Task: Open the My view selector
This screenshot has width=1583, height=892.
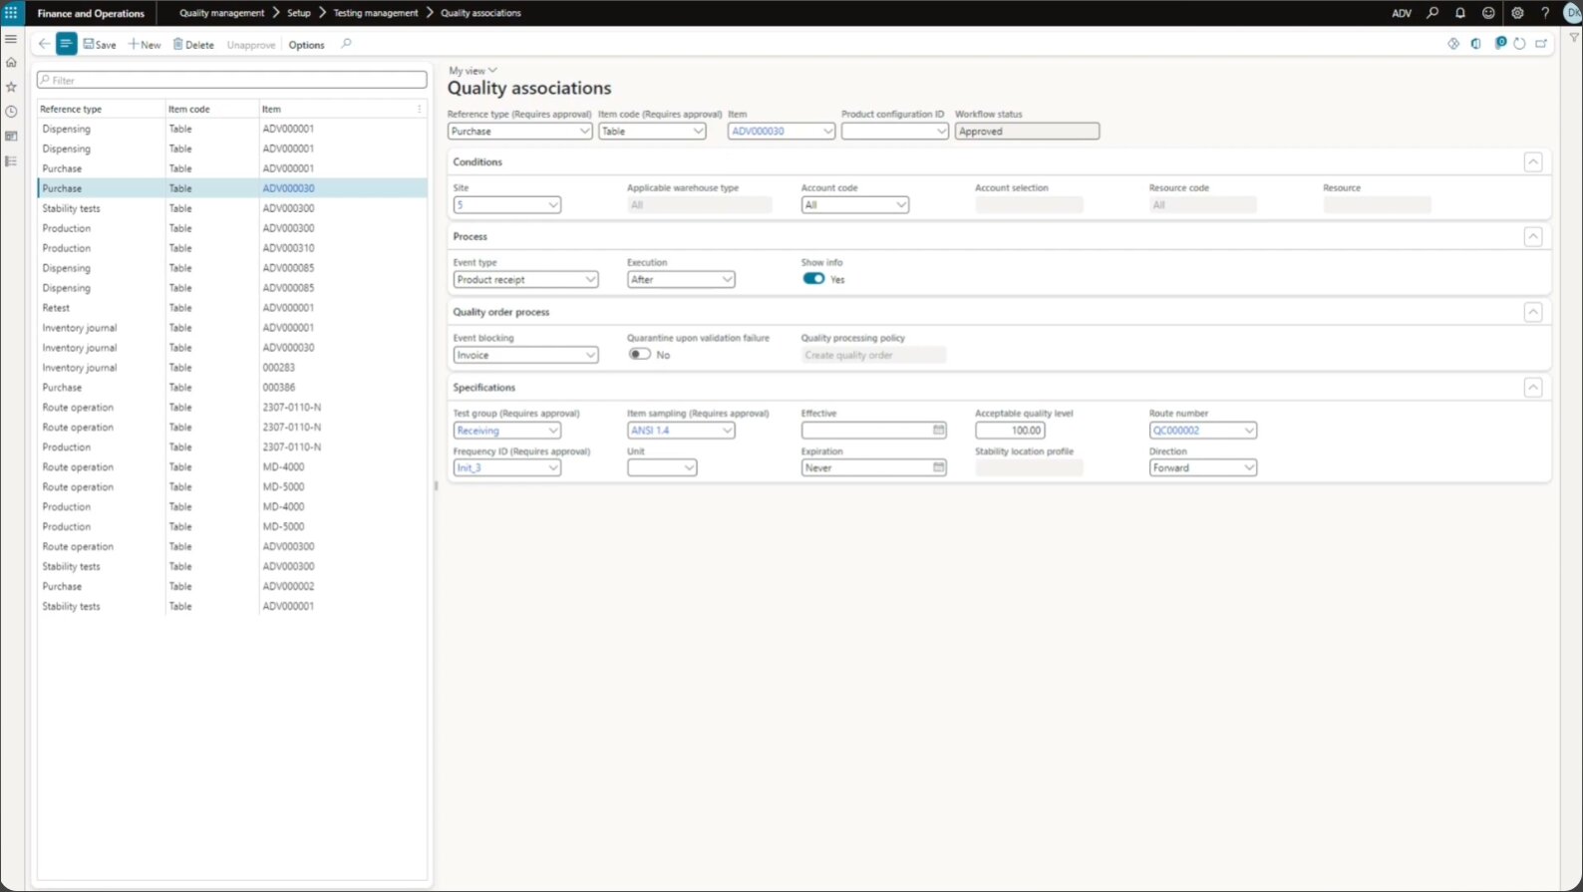Action: pos(473,71)
